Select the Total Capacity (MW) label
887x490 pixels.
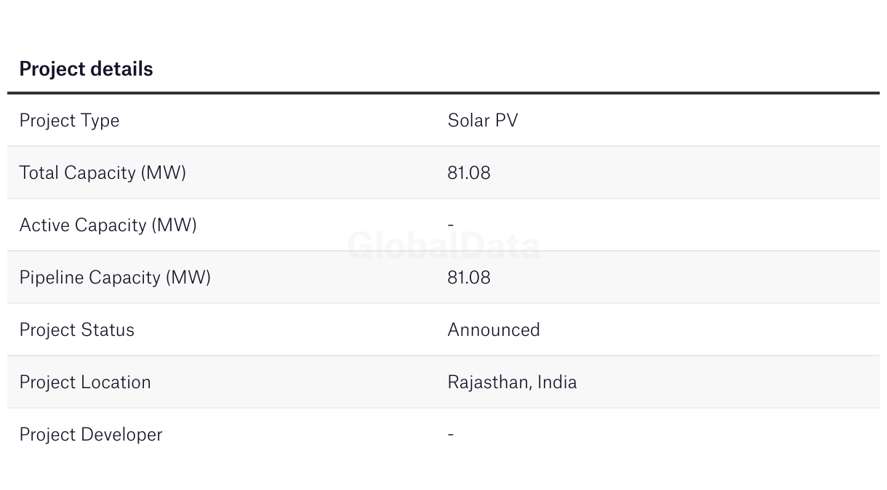pos(103,173)
